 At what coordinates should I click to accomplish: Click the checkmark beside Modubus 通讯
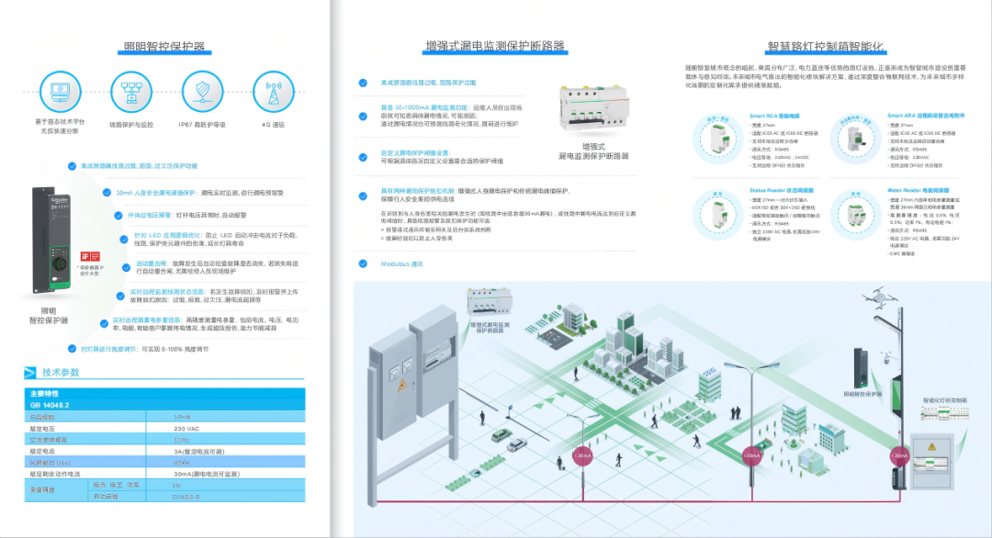[x=365, y=263]
